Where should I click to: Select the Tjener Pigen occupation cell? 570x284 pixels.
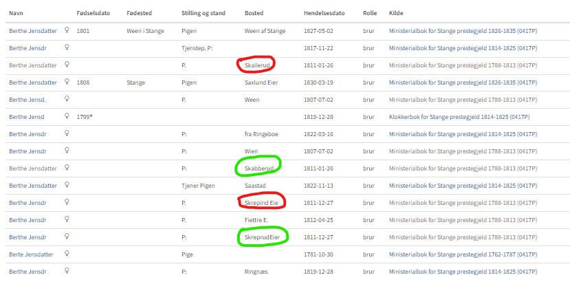[x=198, y=186]
